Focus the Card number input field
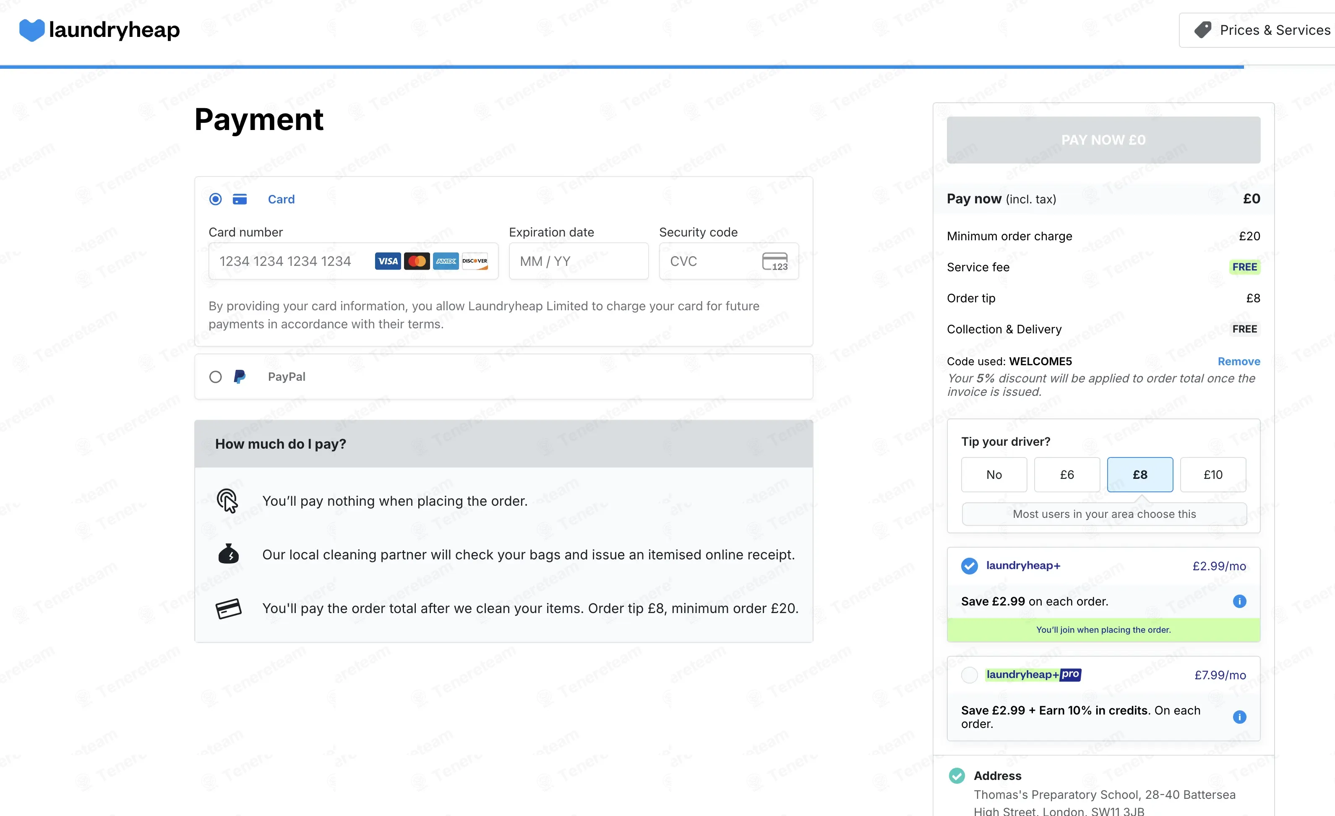Screen dimensions: 1335x816 click(x=353, y=261)
